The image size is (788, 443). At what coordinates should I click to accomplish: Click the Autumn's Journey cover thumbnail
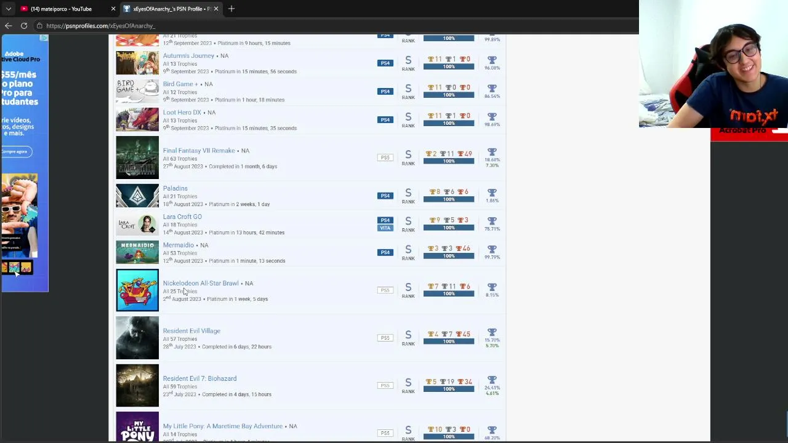(137, 63)
